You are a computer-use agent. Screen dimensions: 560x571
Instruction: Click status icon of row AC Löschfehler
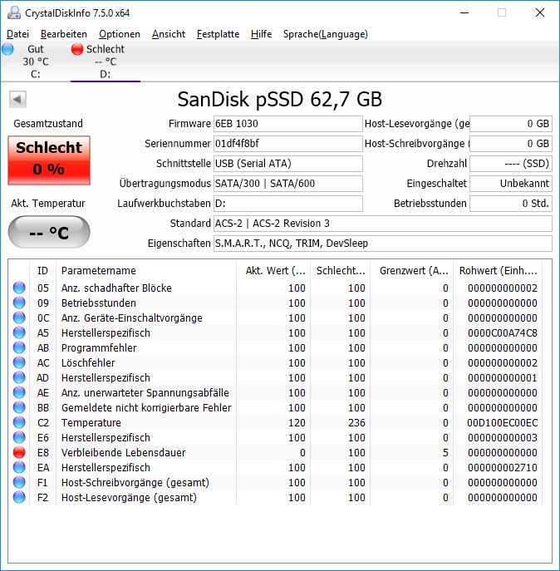click(19, 362)
